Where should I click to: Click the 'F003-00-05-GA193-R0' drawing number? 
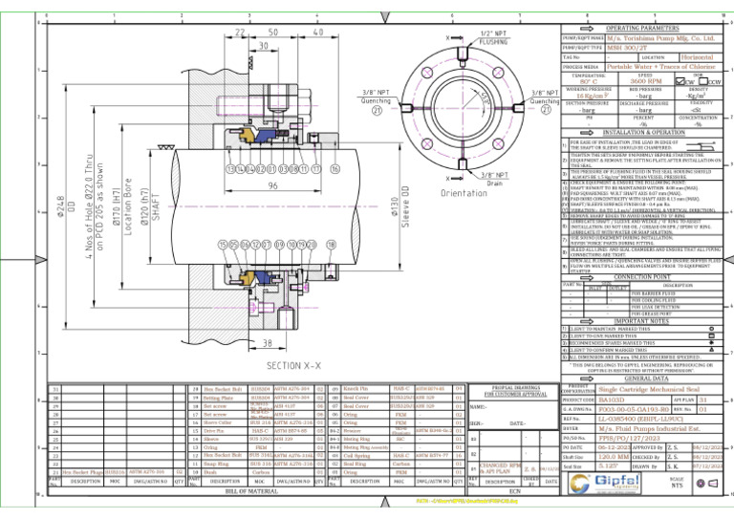pos(634,409)
